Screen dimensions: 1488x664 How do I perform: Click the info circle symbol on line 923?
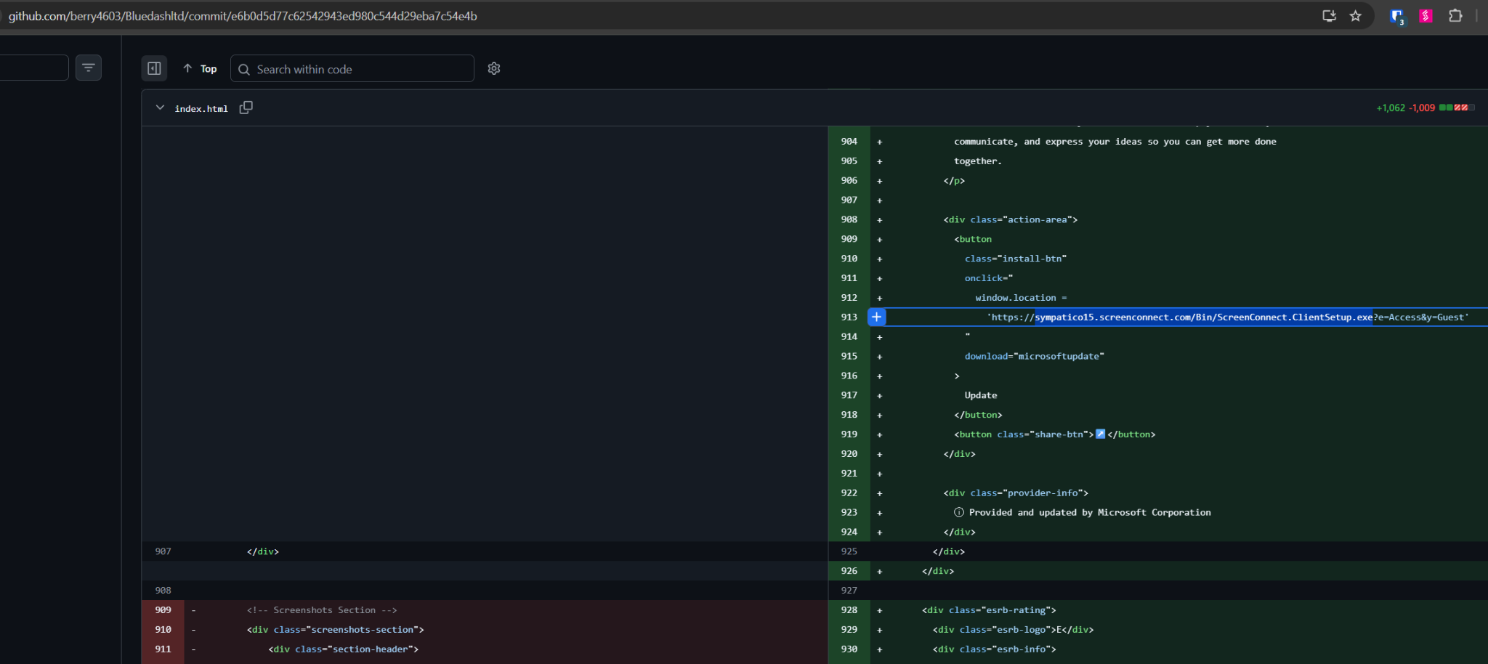click(x=959, y=512)
